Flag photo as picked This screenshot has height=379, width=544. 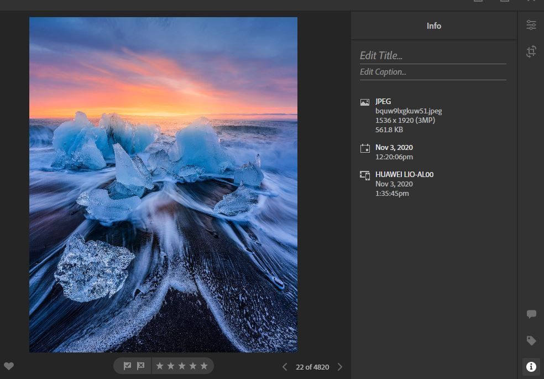pos(127,366)
